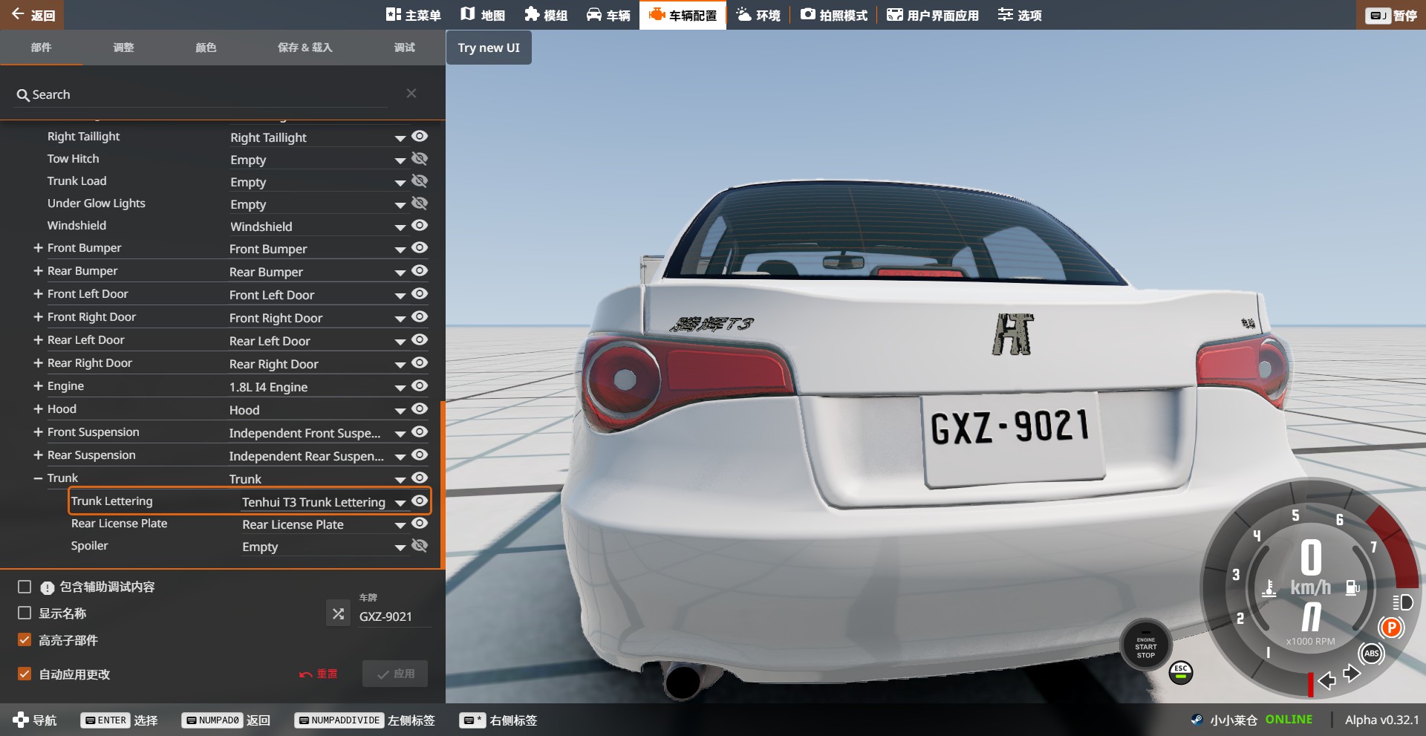Viewport: 1426px width, 736px height.
Task: Expand the Rear Bumper tree node
Action: coord(38,270)
